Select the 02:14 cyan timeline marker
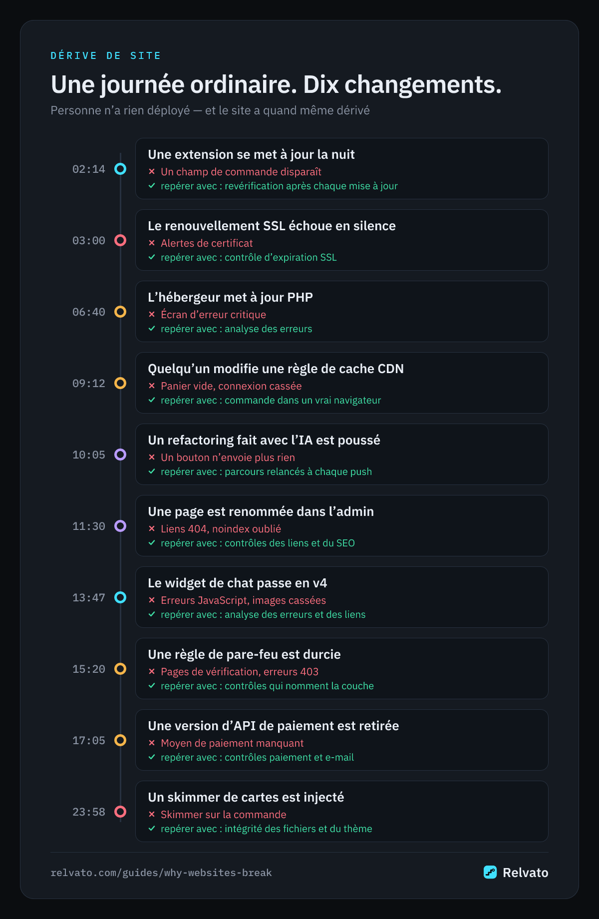The height and width of the screenshot is (919, 599). coord(120,169)
